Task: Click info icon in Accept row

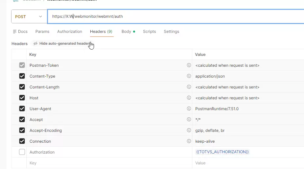Action: click(189, 119)
